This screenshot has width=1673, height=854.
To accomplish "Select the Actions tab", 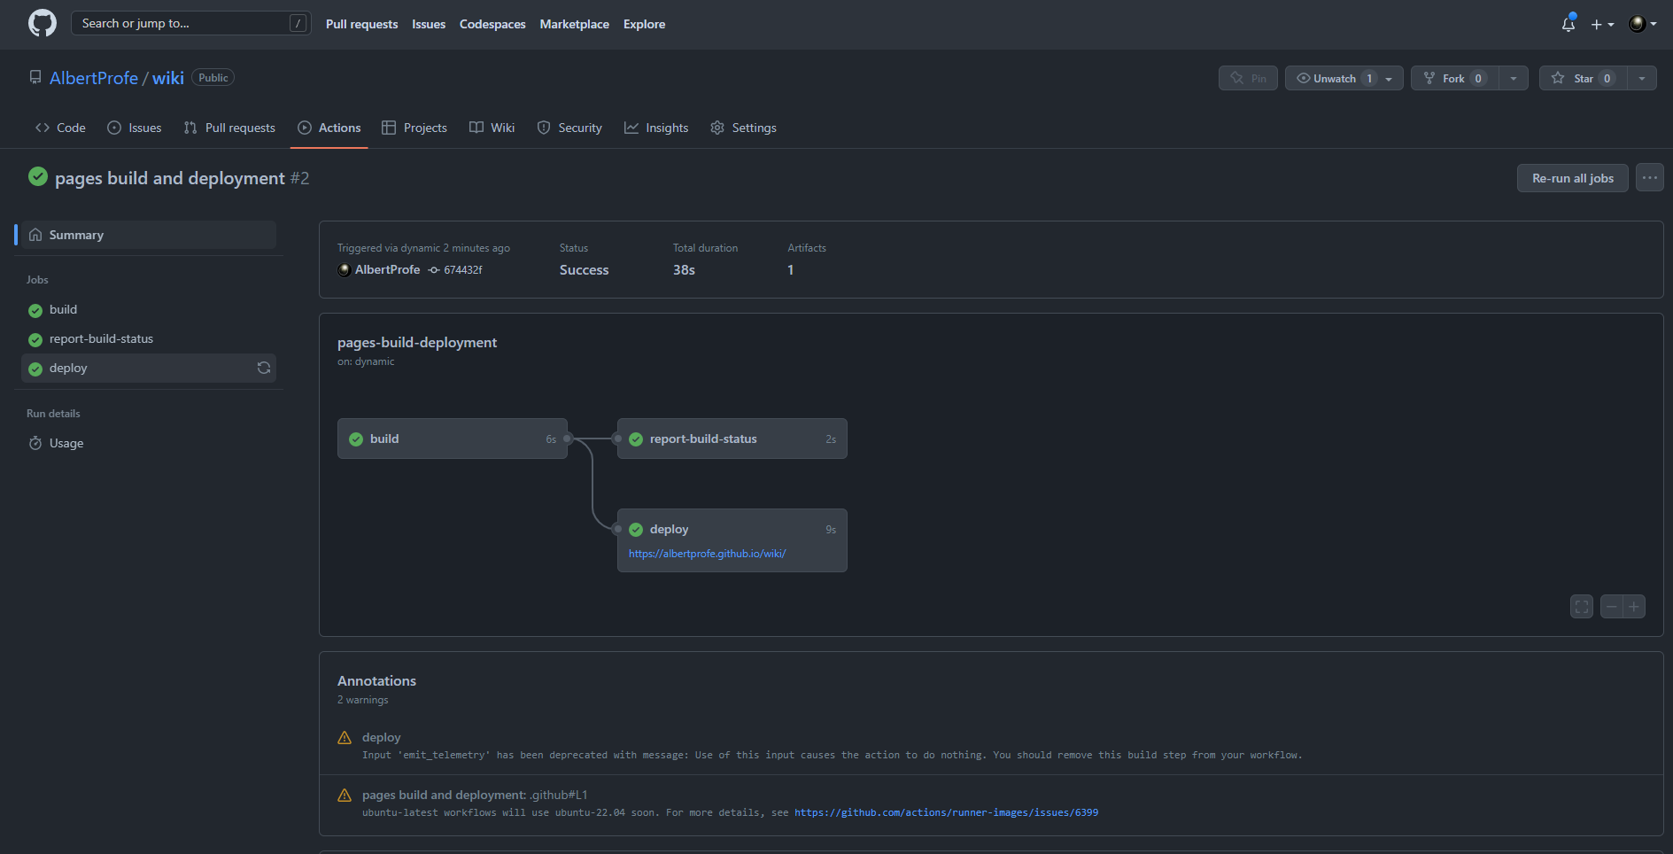I will [329, 128].
